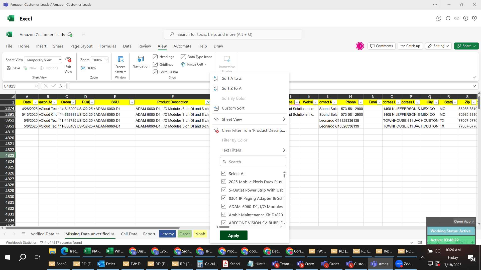Image resolution: width=481 pixels, height=270 pixels.
Task: Click in the filter Search box
Action: (x=253, y=161)
